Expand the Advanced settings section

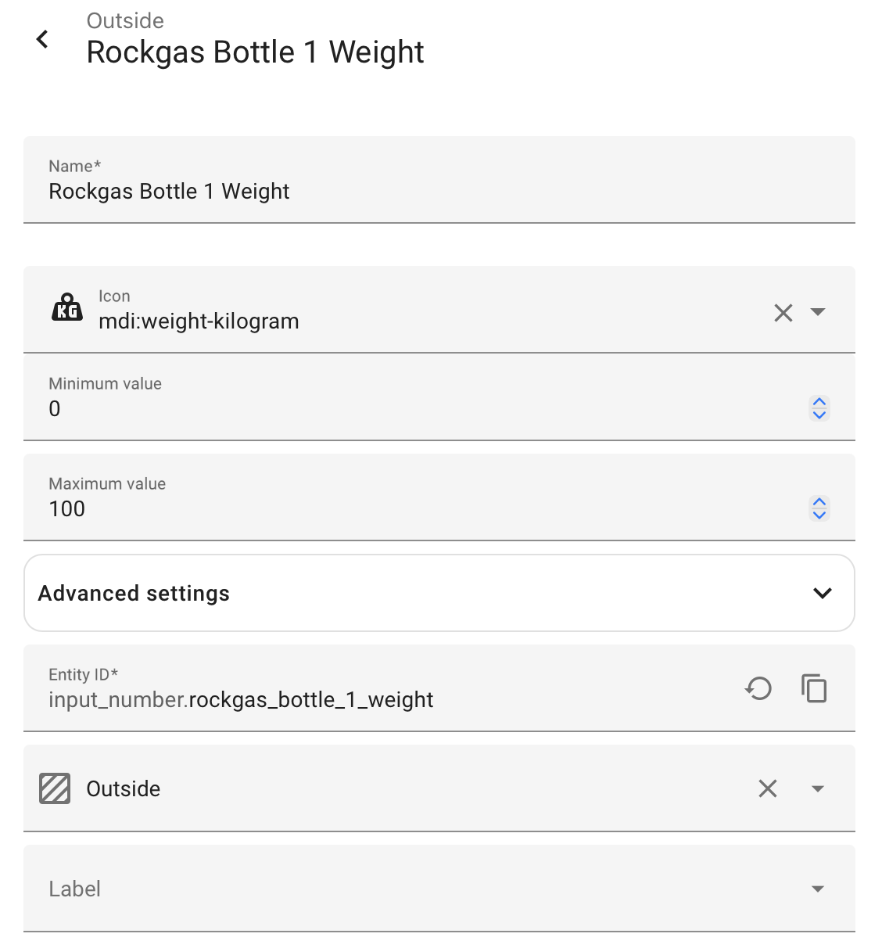point(439,593)
